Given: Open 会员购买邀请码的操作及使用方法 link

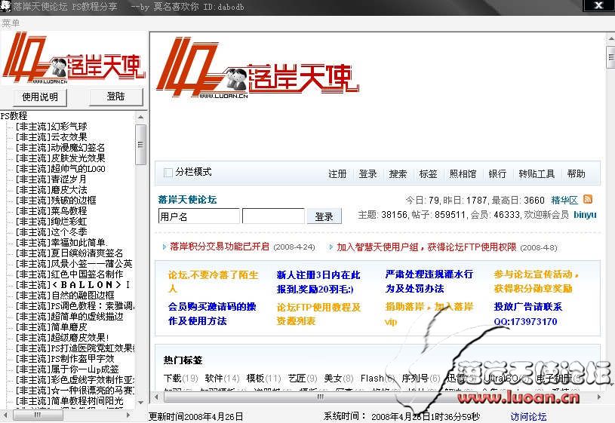Looking at the screenshot, I should (212, 314).
